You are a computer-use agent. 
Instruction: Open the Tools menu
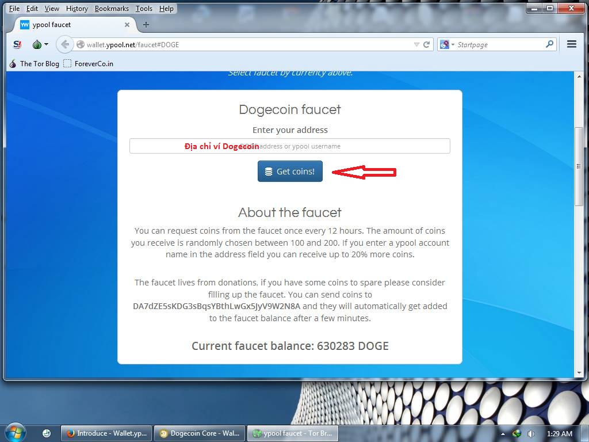[144, 8]
